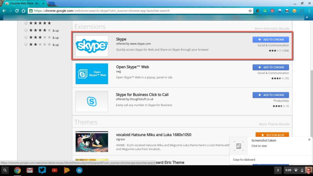Bookmark the page with the star icon
This screenshot has width=313, height=176.
click(250, 11)
